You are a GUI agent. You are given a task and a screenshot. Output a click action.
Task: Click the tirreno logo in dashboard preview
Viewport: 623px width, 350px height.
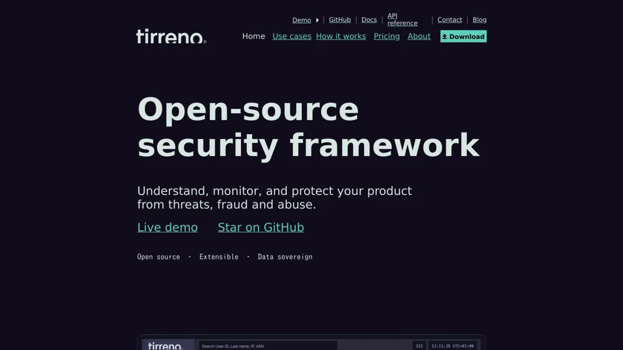(165, 346)
